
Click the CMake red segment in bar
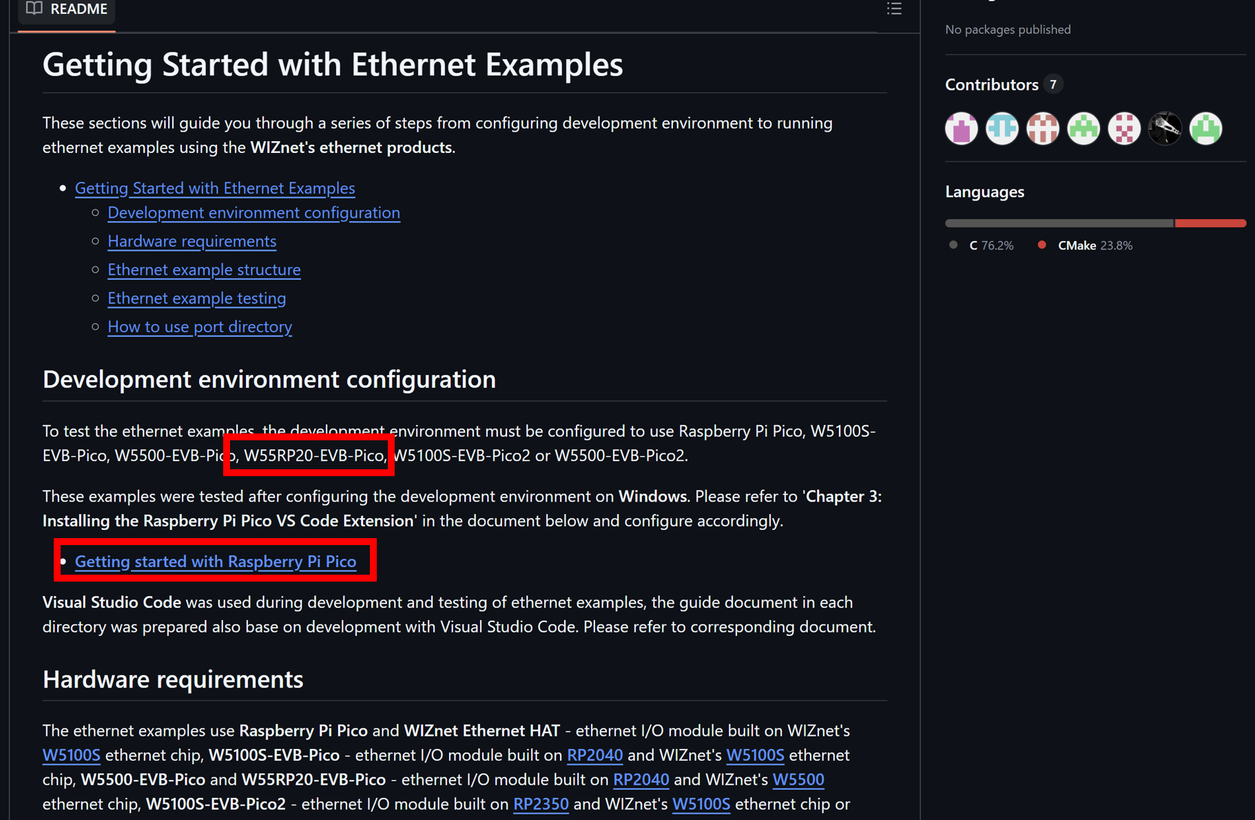1210,223
